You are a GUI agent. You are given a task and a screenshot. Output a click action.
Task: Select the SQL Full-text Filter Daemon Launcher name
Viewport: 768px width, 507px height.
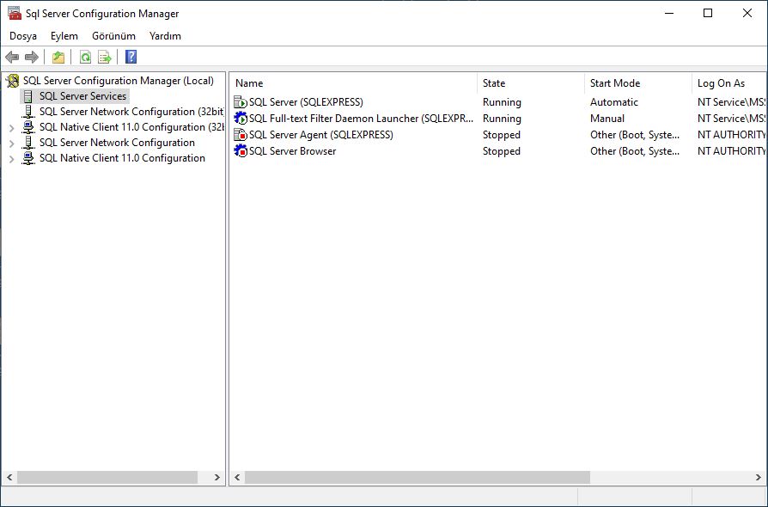coord(362,119)
